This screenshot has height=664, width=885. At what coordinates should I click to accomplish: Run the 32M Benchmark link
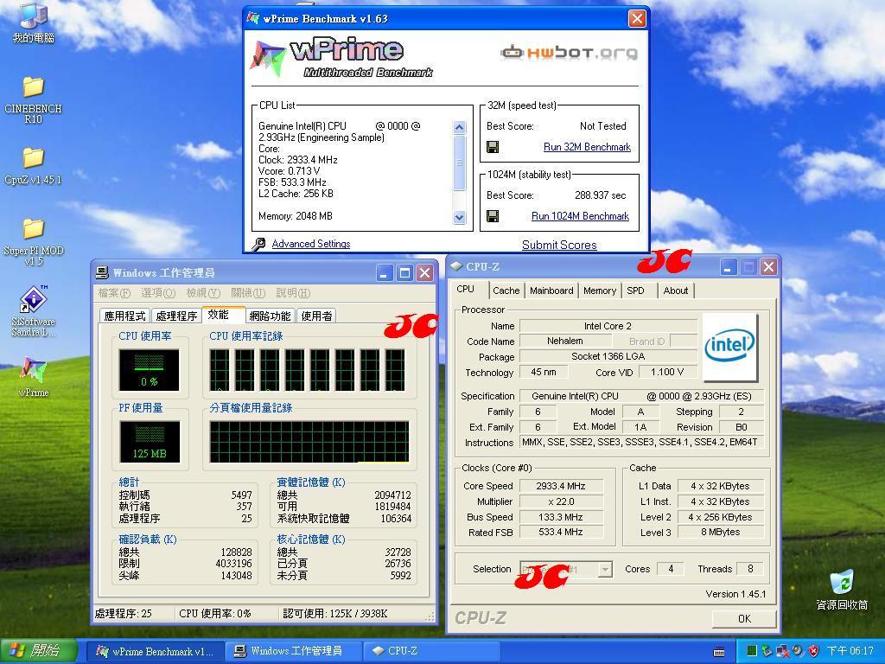click(x=587, y=147)
